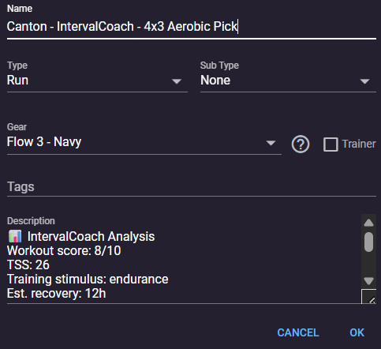Click the Trainer label text
This screenshot has width=381, height=349.
click(x=359, y=144)
